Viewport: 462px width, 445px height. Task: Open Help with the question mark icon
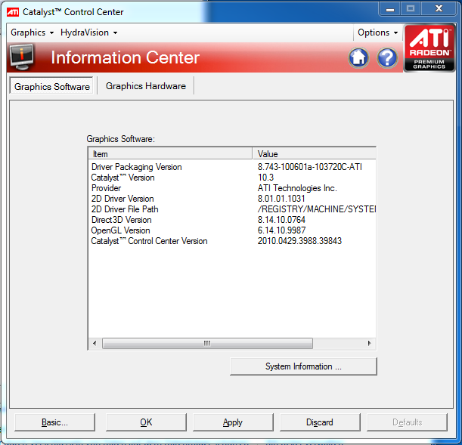(387, 57)
